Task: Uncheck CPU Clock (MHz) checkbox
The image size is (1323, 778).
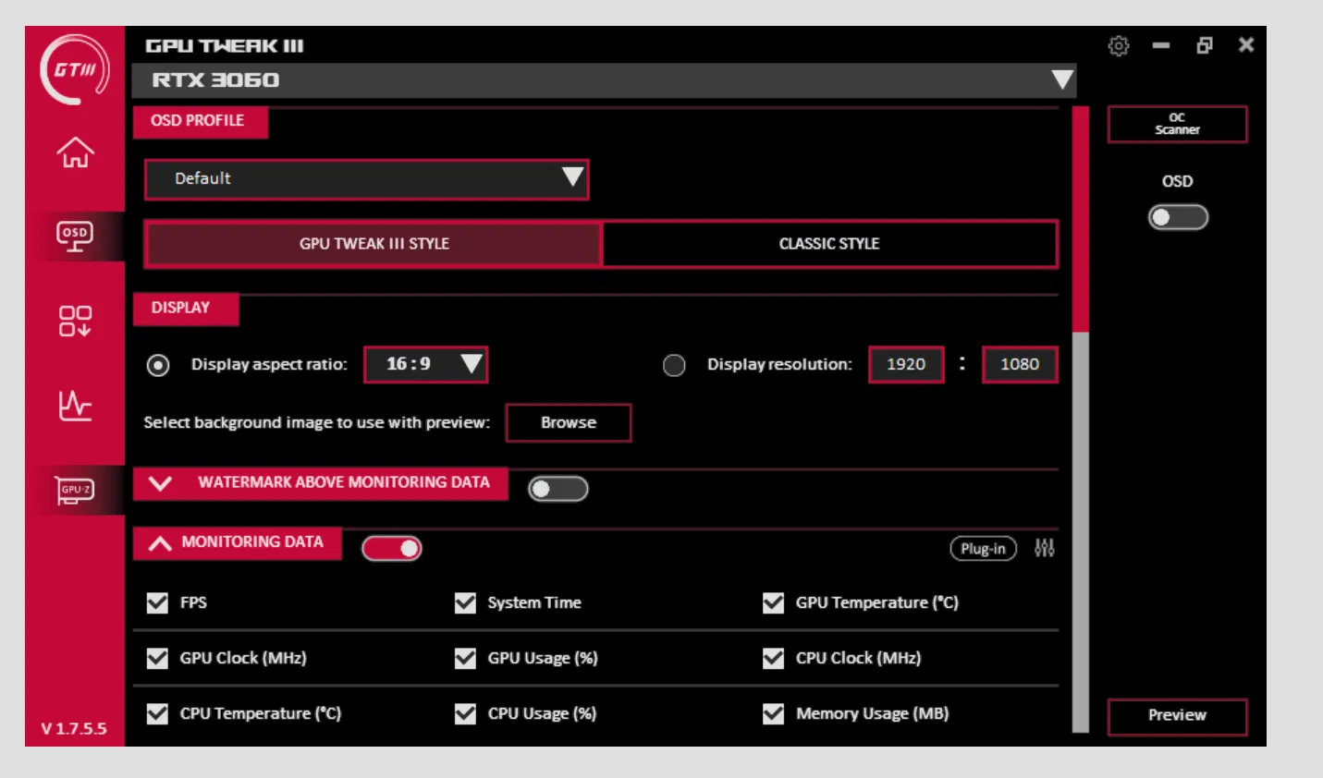Action: [x=773, y=658]
